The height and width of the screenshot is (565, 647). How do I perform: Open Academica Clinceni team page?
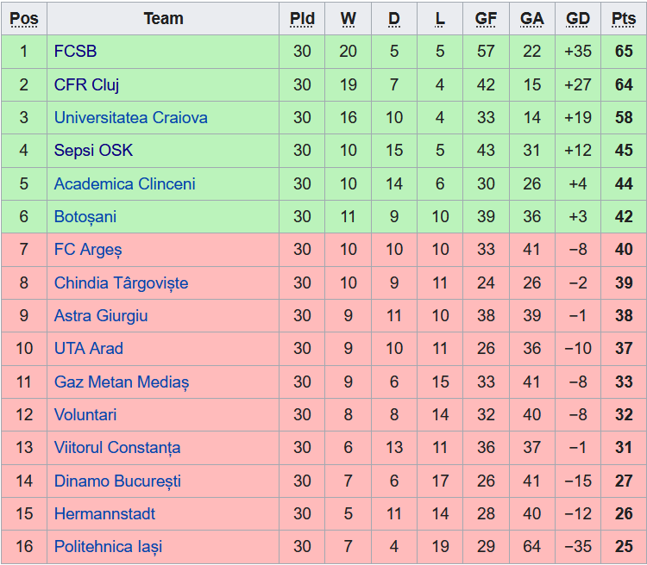tap(124, 183)
